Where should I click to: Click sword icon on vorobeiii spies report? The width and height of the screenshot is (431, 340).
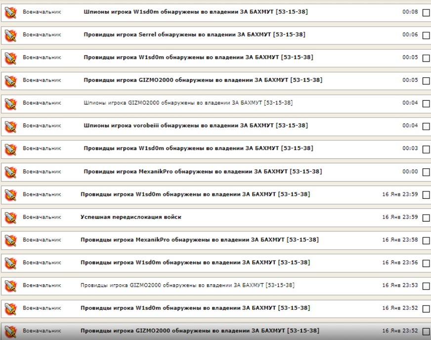click(x=11, y=126)
